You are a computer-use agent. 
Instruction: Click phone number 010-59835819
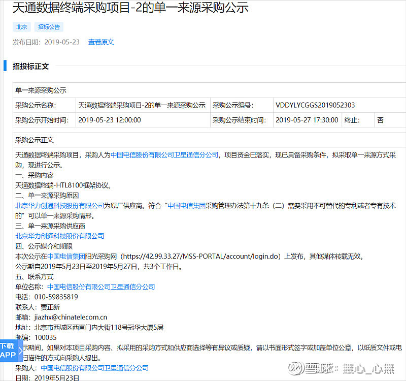[x=56, y=297]
